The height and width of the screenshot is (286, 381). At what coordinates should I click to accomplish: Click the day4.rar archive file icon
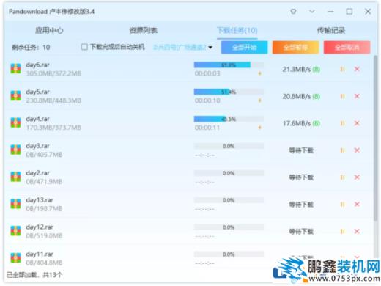(x=15, y=122)
